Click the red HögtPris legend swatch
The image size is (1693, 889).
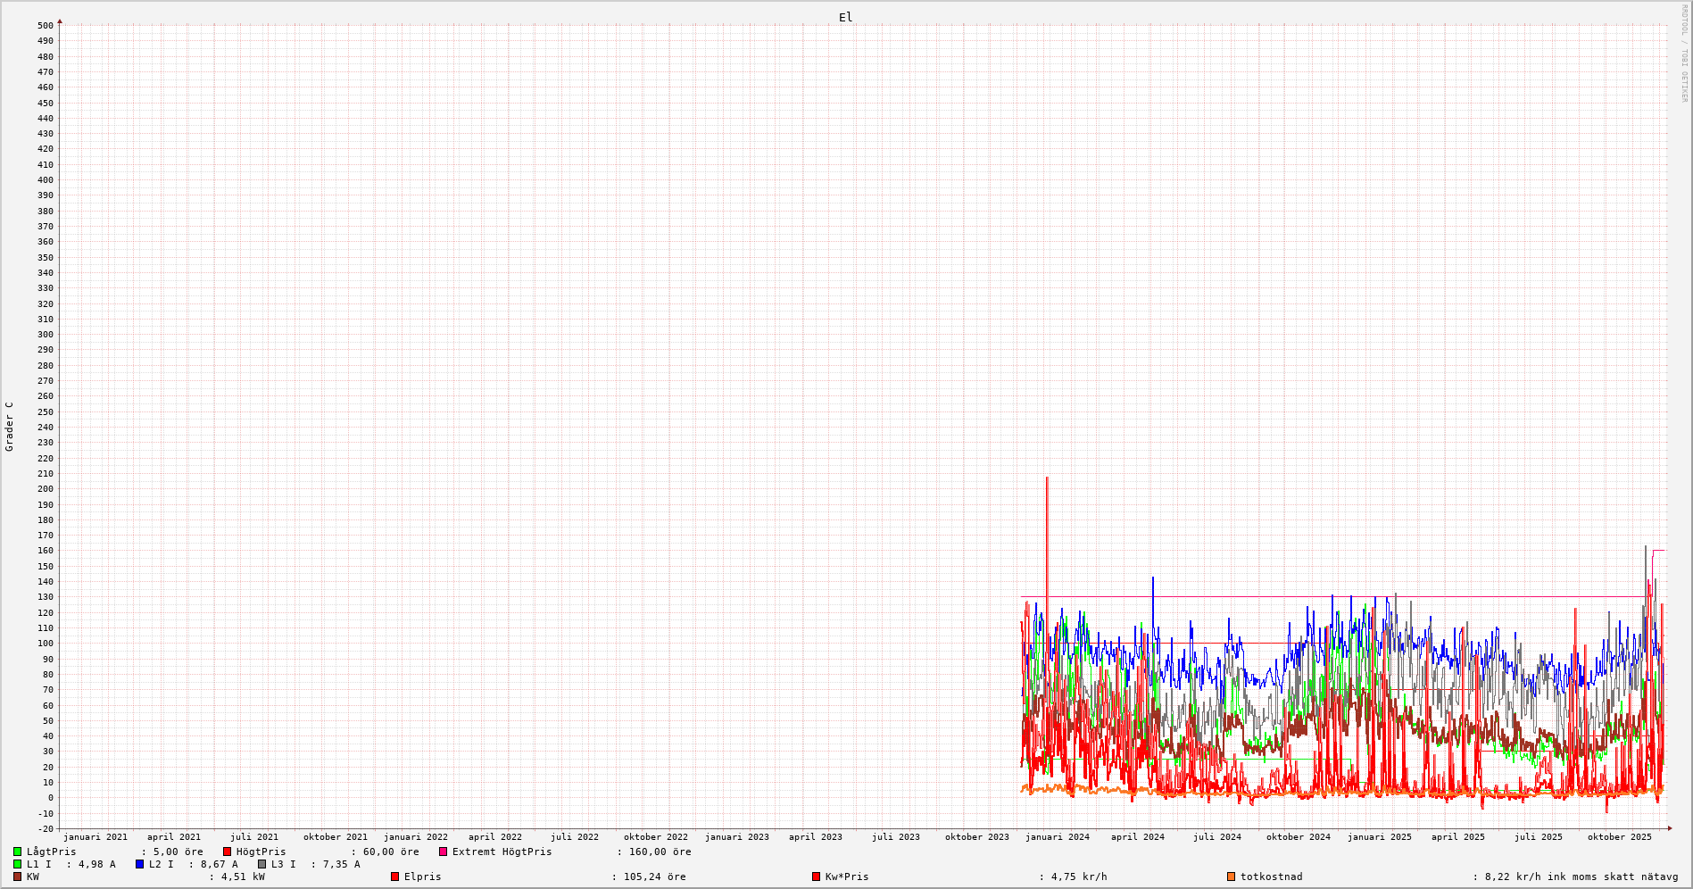[x=227, y=852]
